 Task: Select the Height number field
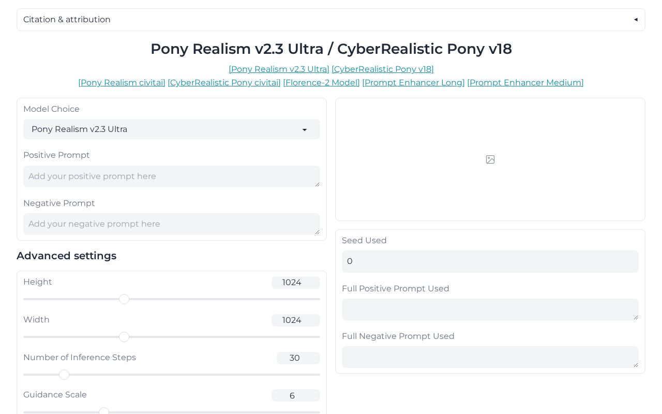296,283
